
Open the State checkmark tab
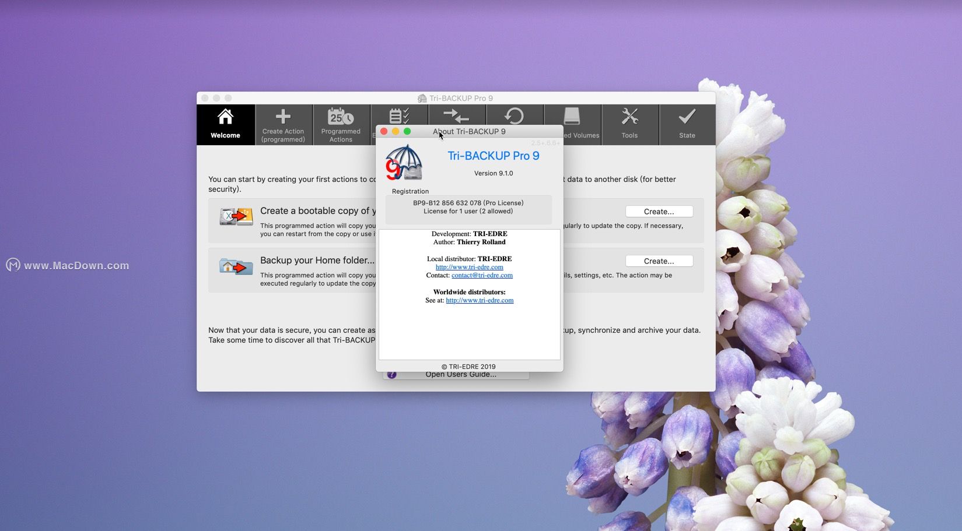(x=687, y=125)
